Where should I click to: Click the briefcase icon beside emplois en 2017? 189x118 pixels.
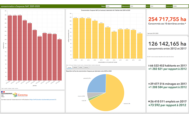[149, 102]
